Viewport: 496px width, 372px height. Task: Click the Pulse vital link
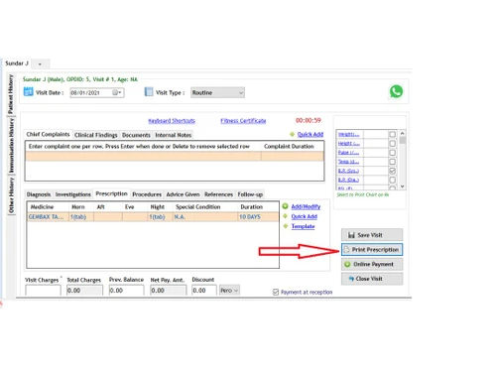point(348,153)
